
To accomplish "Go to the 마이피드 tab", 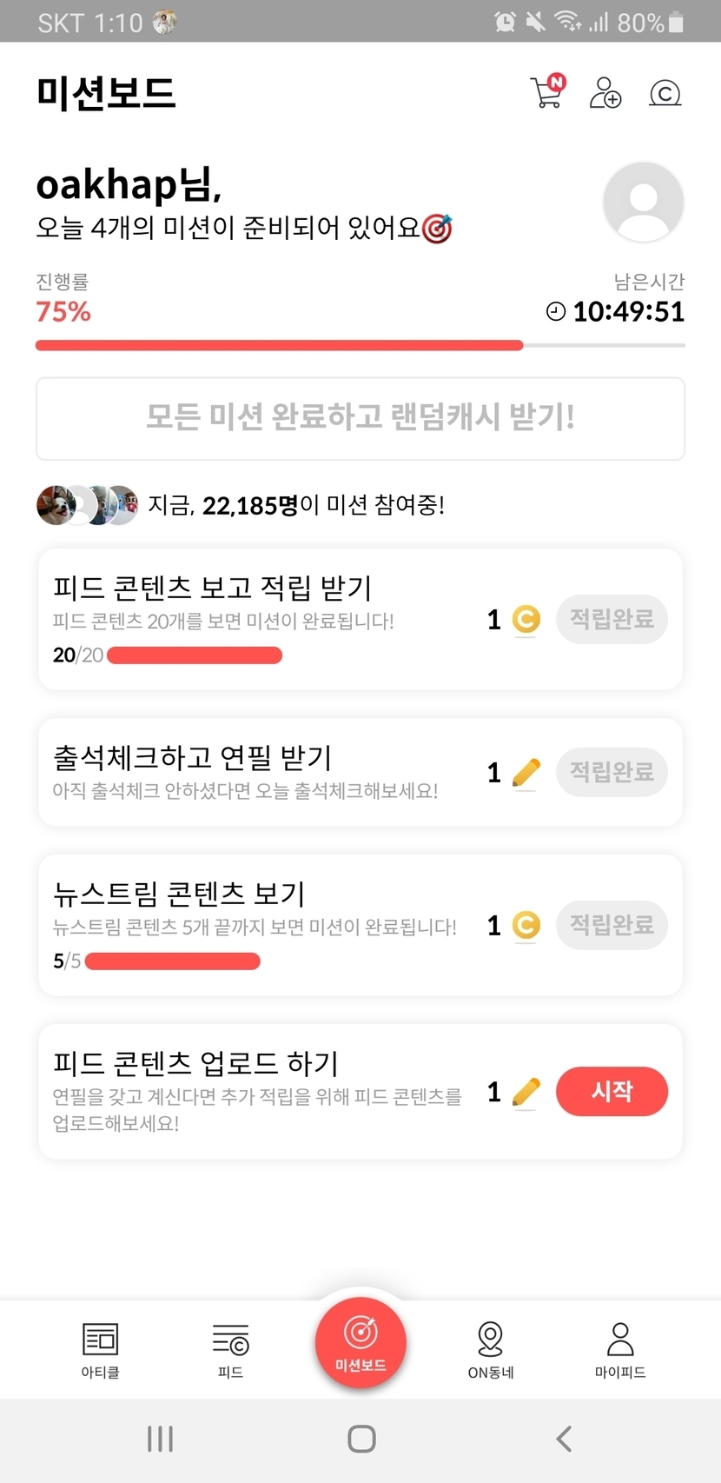I will [620, 1349].
